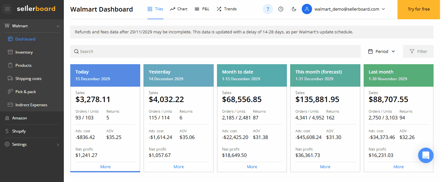Image resolution: width=441 pixels, height=182 pixels.
Task: Switch to the P&L tab
Action: 202,9
